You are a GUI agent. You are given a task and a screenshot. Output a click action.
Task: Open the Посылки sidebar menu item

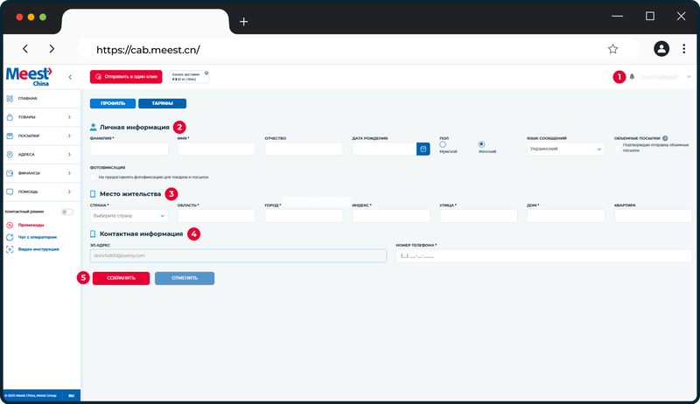tap(40, 136)
